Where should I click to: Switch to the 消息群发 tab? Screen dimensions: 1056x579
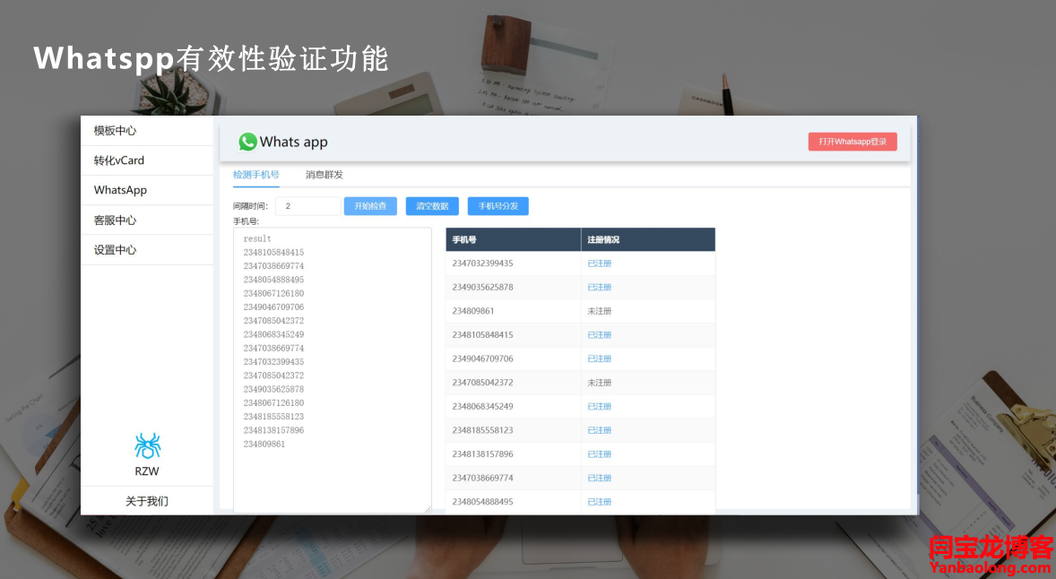coord(324,175)
